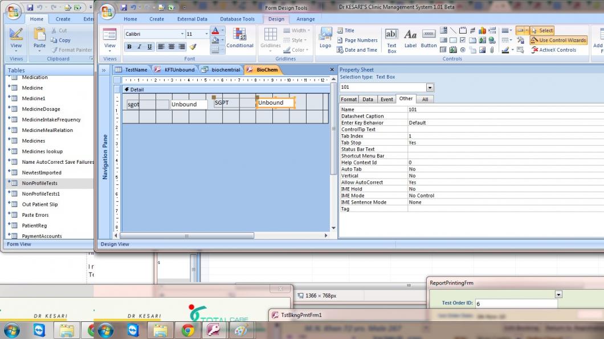Click the ActiveX Controls button
604x339 pixels.
(554, 50)
